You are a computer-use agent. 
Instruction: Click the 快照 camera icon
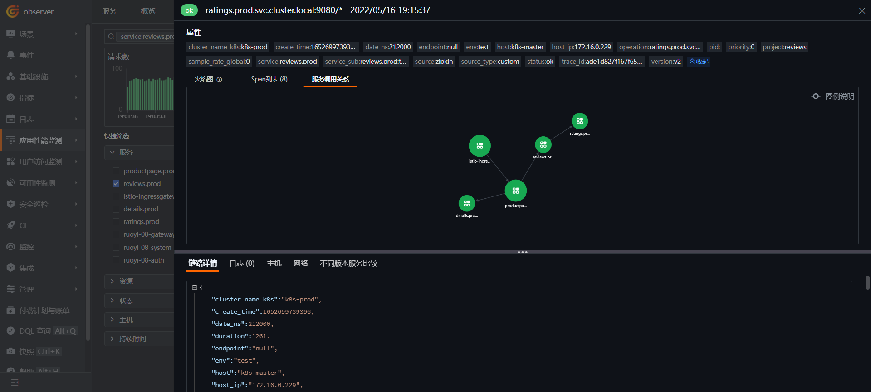point(10,351)
